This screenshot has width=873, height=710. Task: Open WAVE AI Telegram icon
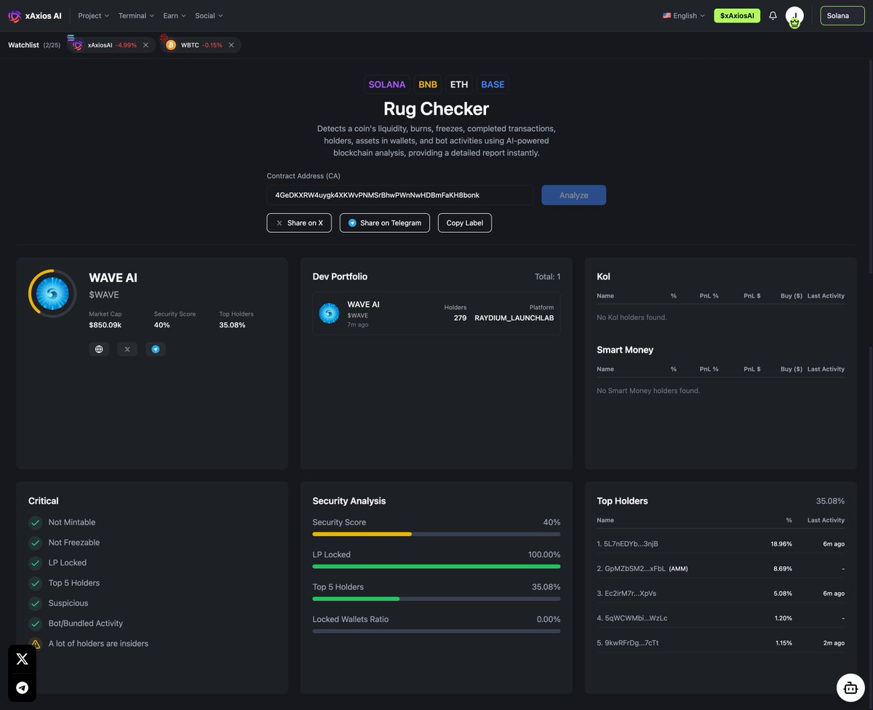pos(155,349)
